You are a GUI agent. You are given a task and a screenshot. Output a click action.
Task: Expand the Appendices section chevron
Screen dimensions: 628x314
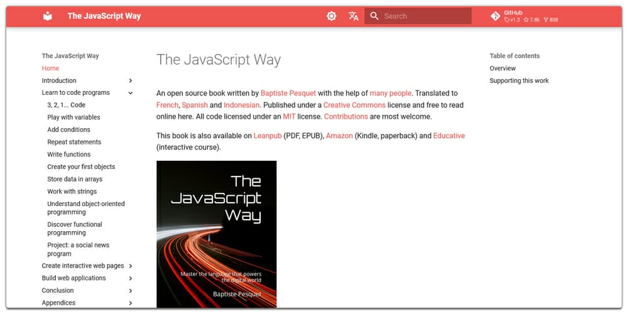pos(131,303)
